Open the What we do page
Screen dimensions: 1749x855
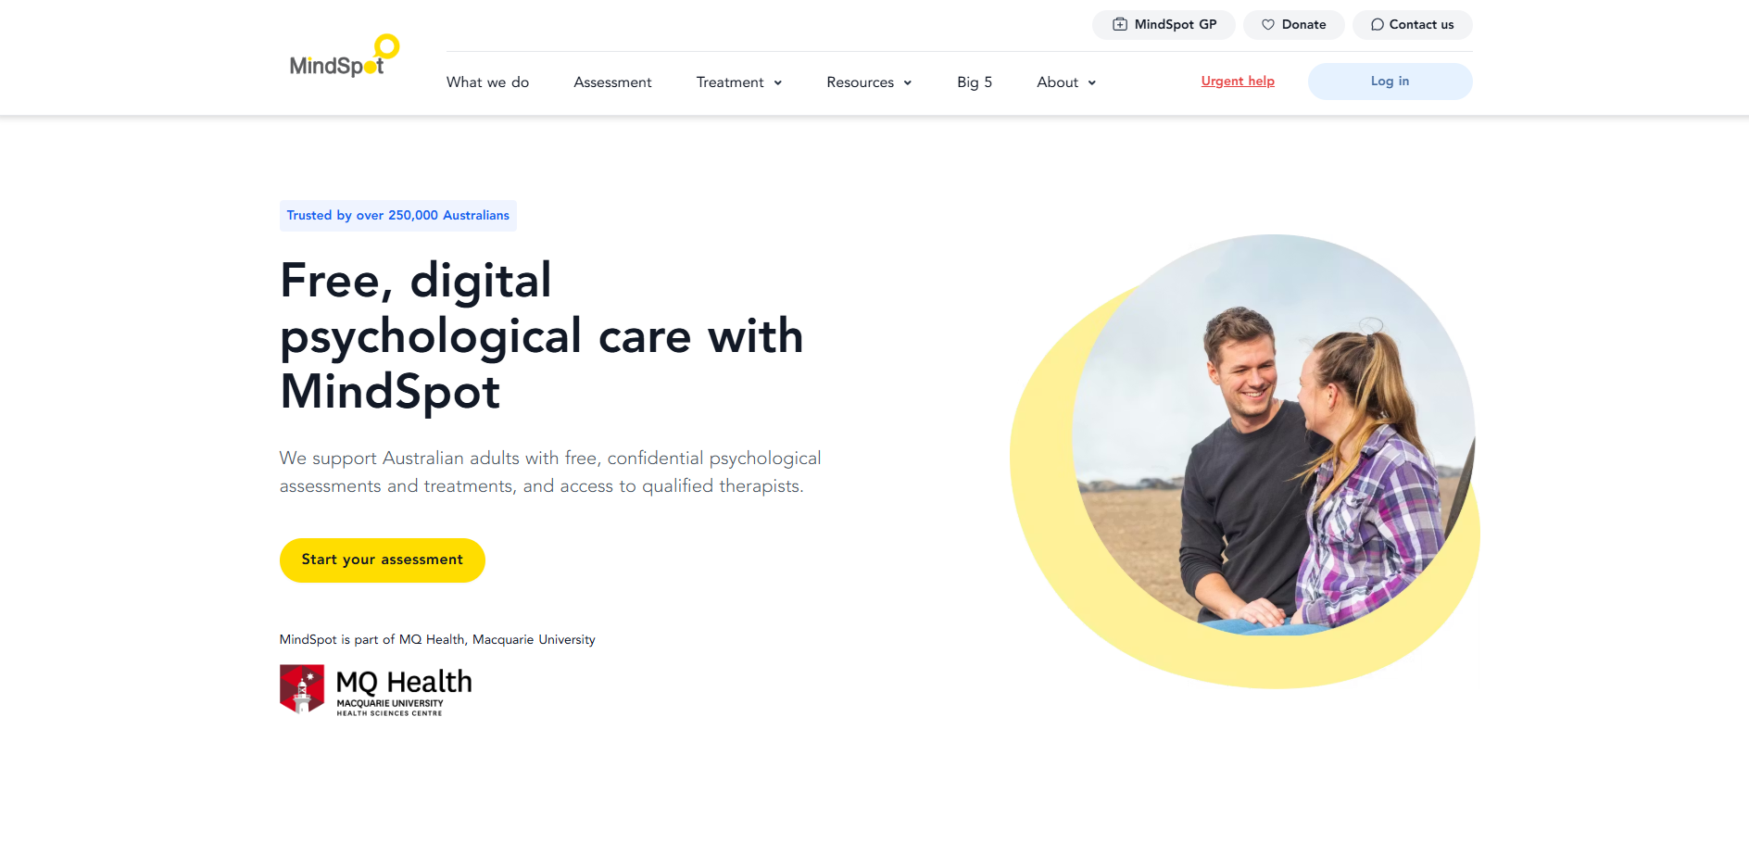pyautogui.click(x=487, y=82)
